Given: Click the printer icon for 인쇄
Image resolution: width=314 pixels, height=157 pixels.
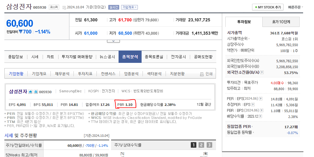Looking at the screenshot, I should (202, 74).
